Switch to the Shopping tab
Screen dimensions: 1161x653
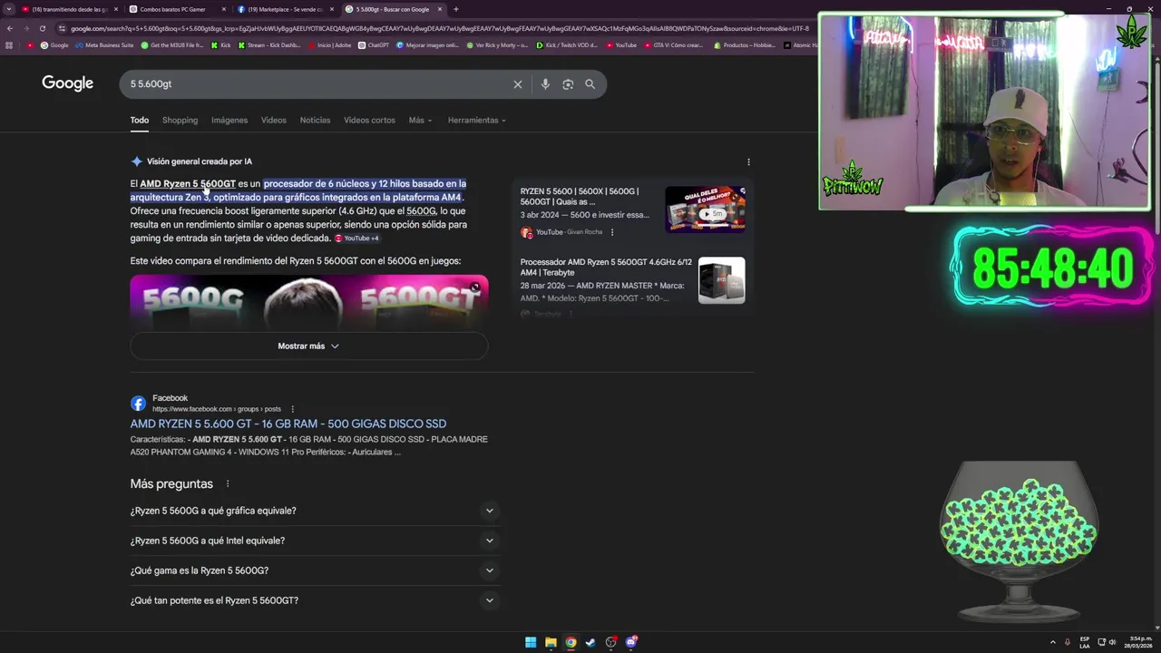coord(180,120)
